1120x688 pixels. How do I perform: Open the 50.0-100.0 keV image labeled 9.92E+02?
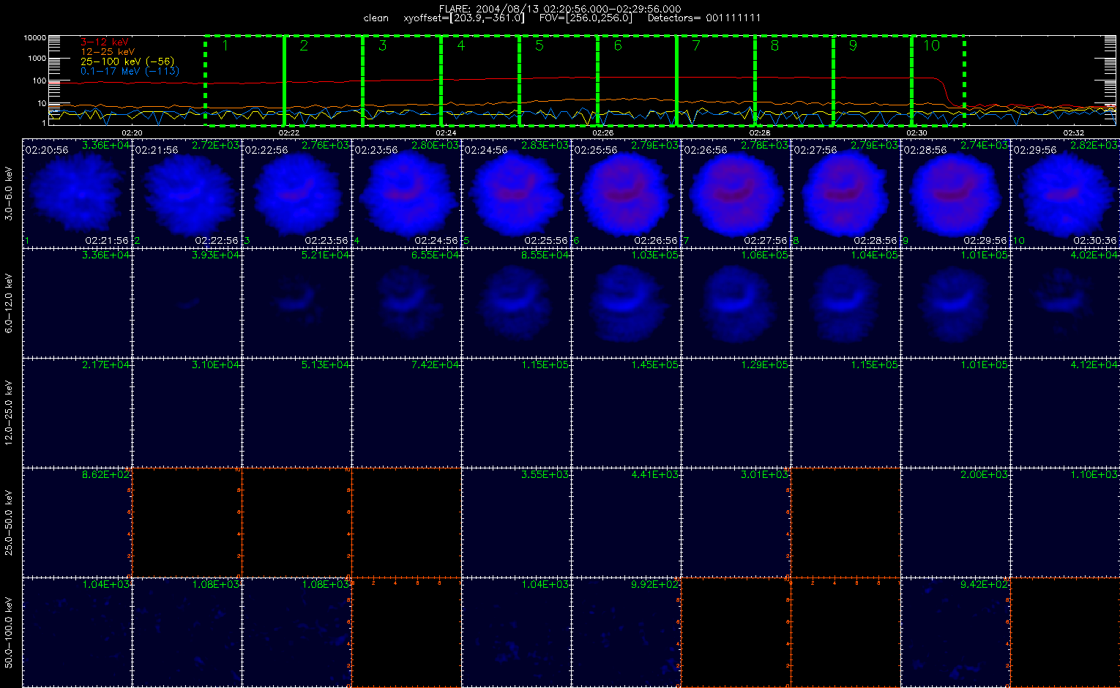pos(626,632)
